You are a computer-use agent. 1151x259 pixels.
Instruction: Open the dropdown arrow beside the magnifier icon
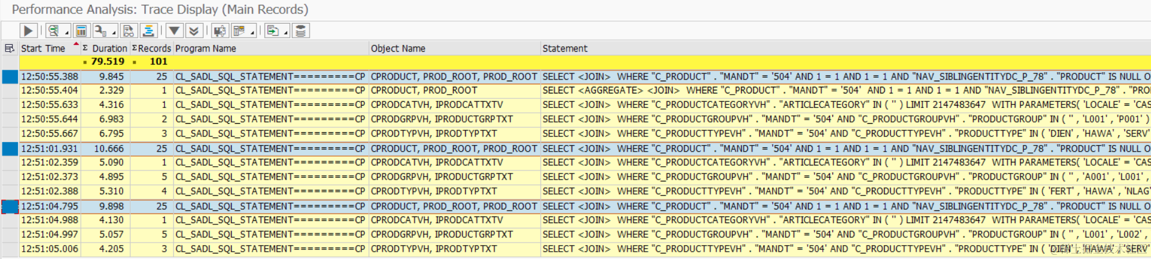66,33
